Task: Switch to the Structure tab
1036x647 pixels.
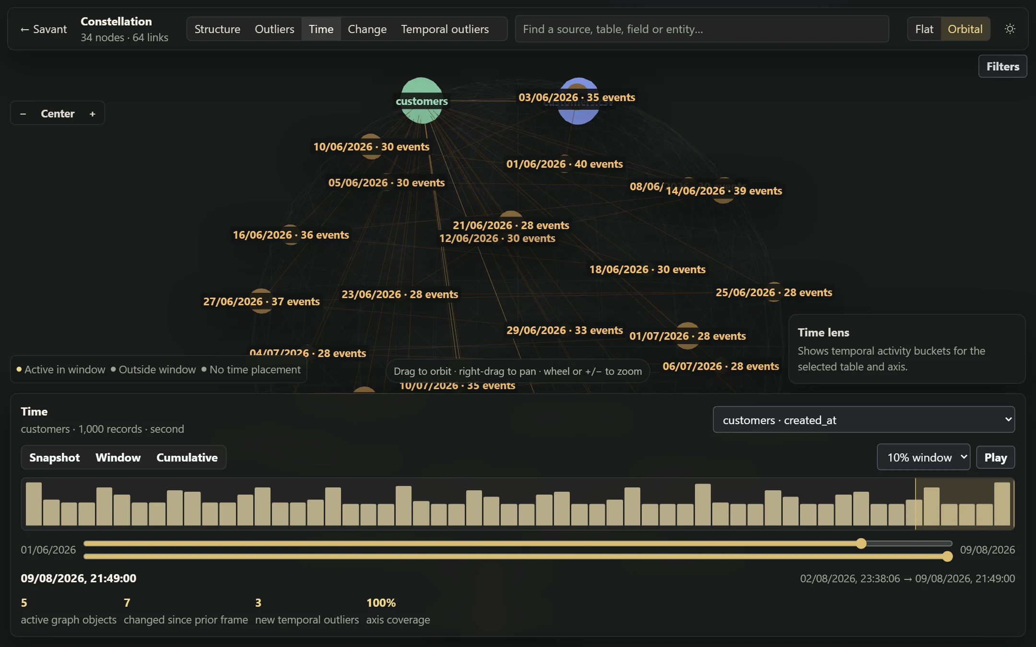Action: (217, 29)
